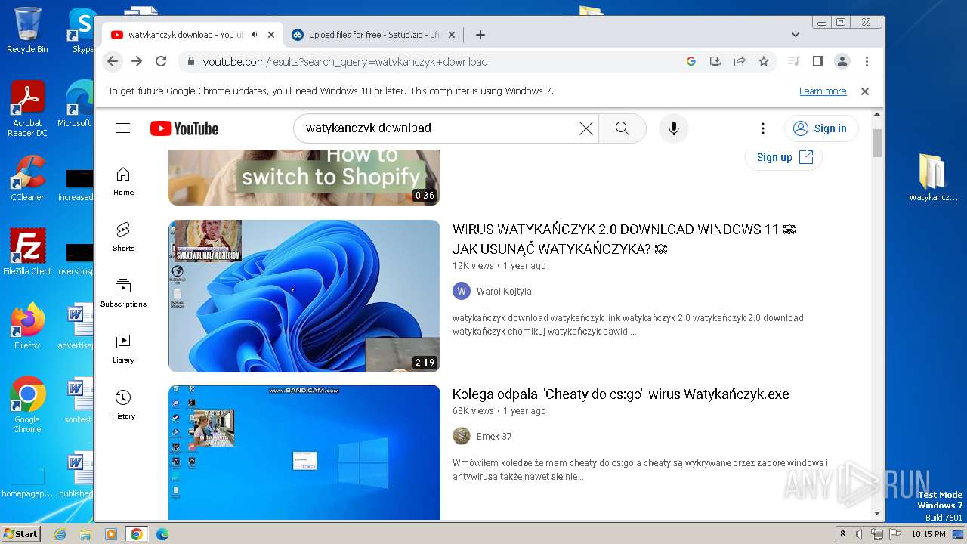Close the Upload files for free tab

click(x=452, y=35)
